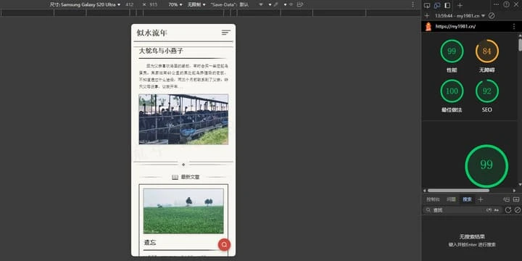522x261 pixels.
Task: Open the 大鸵鸟与小燕子 article title
Action: pos(161,51)
